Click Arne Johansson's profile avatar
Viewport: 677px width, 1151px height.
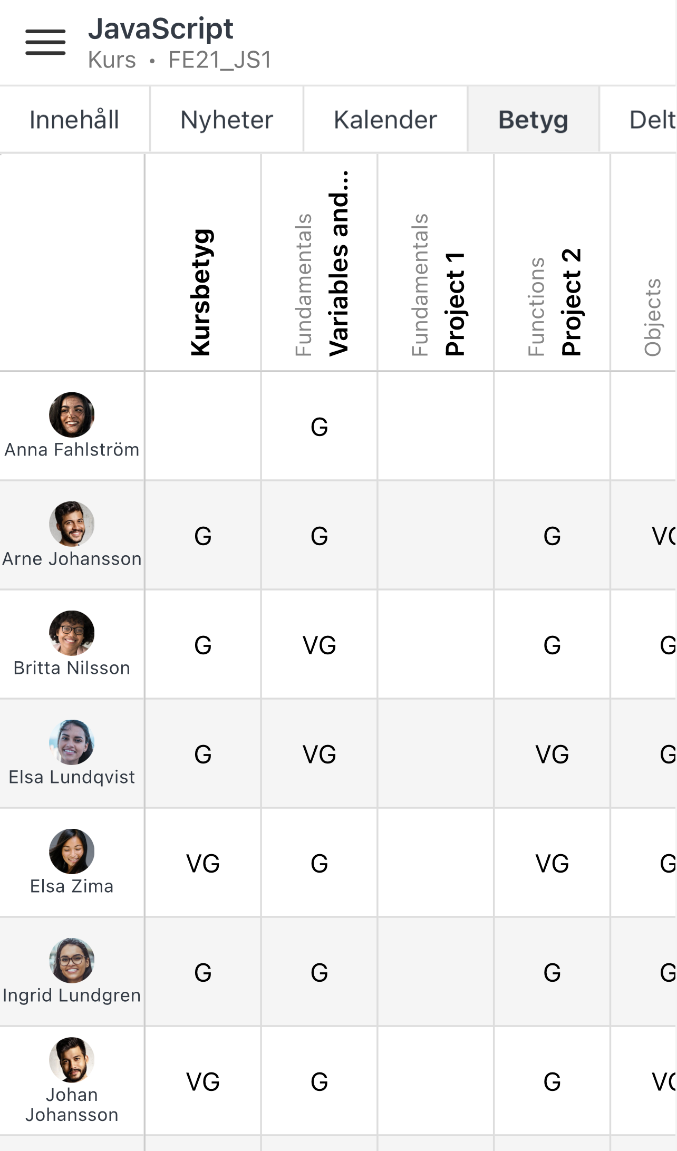pos(72,524)
